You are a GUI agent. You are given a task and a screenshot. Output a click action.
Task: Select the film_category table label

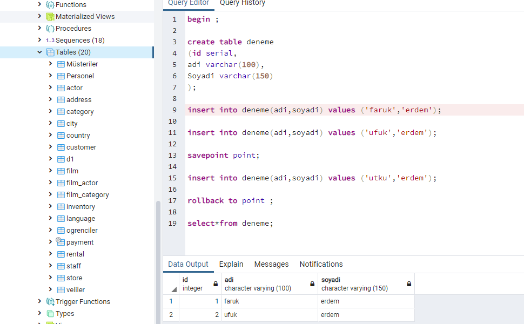(x=88, y=195)
